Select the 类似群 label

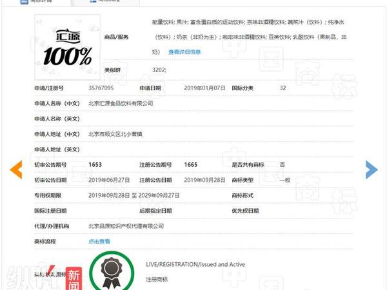pos(112,70)
